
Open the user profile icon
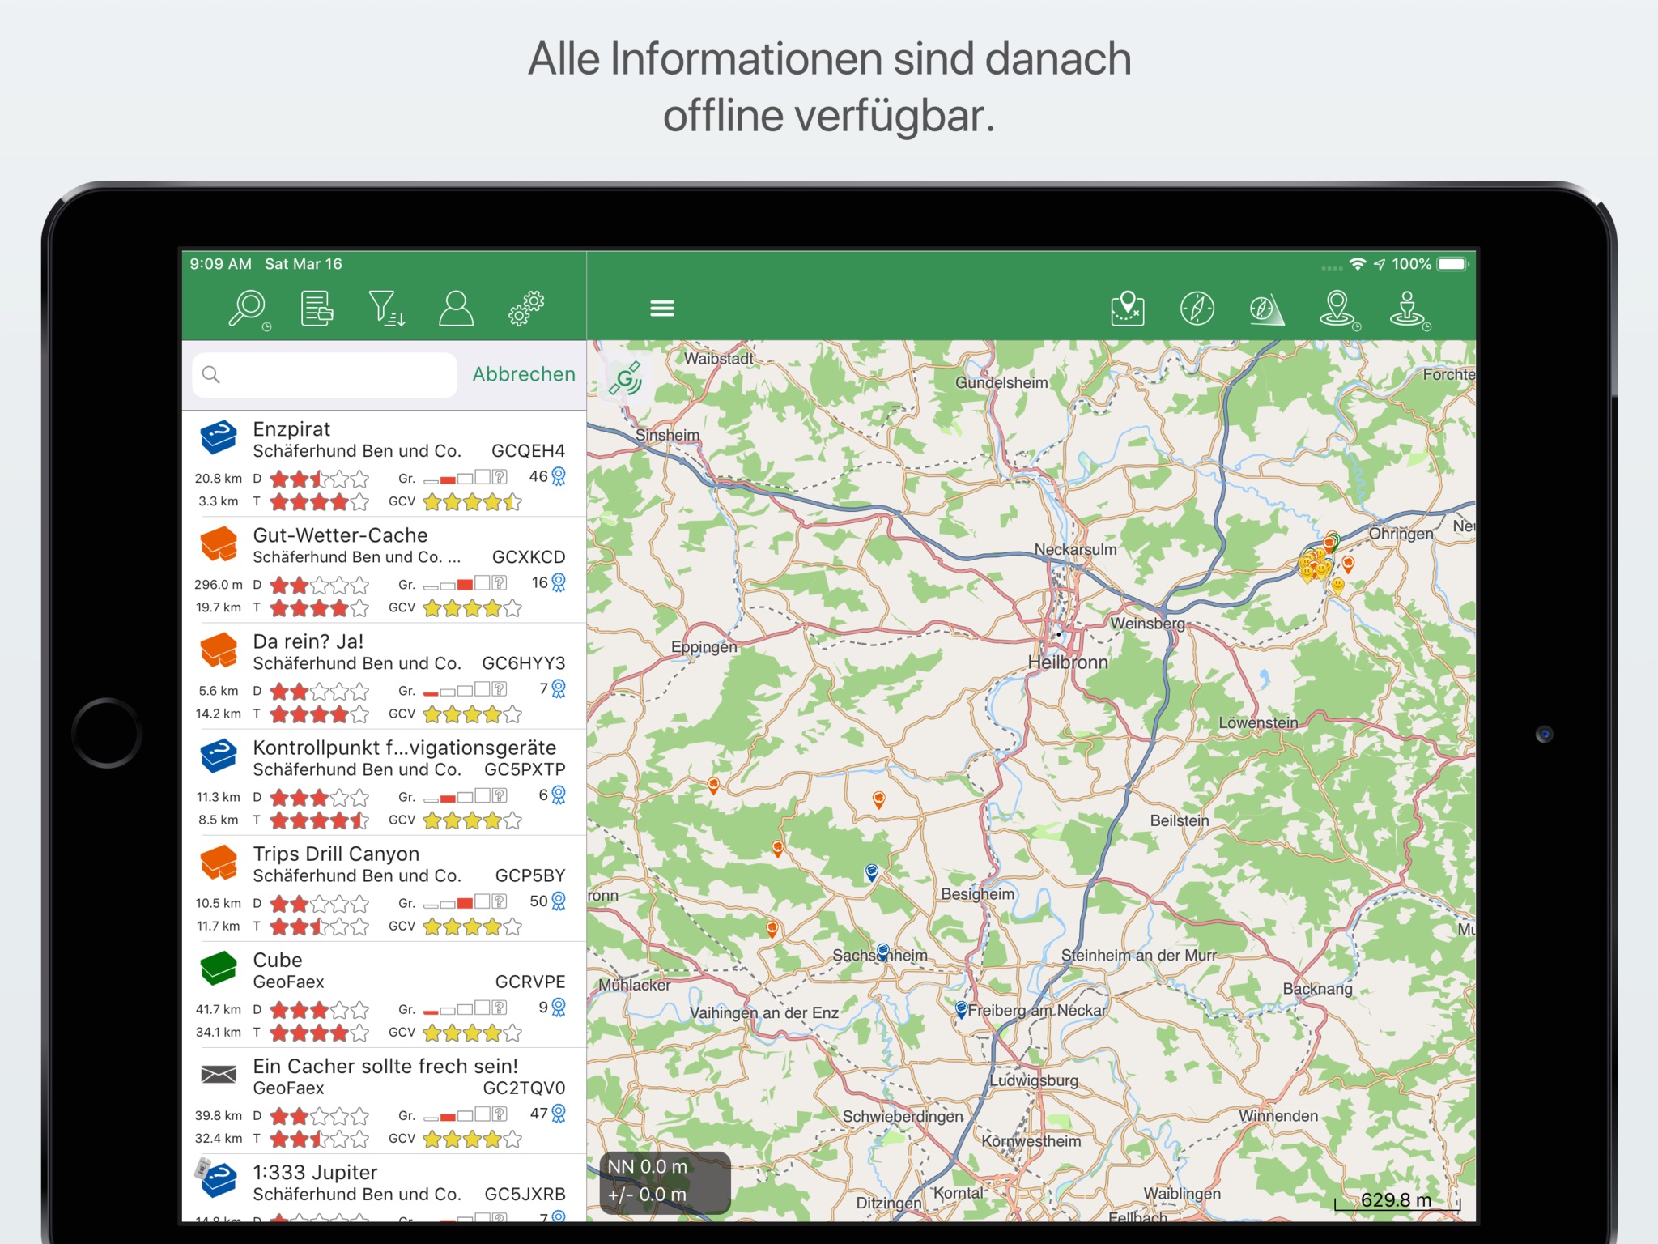tap(456, 309)
